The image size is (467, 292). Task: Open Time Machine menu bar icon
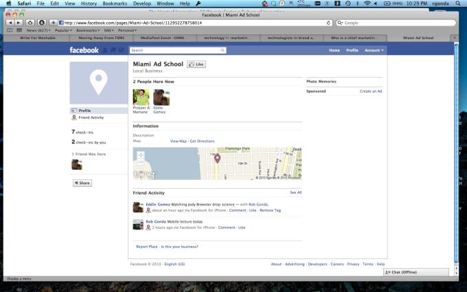(348, 3)
